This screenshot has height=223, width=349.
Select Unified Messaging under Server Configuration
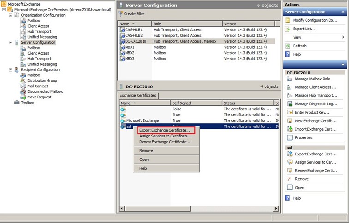(42, 64)
